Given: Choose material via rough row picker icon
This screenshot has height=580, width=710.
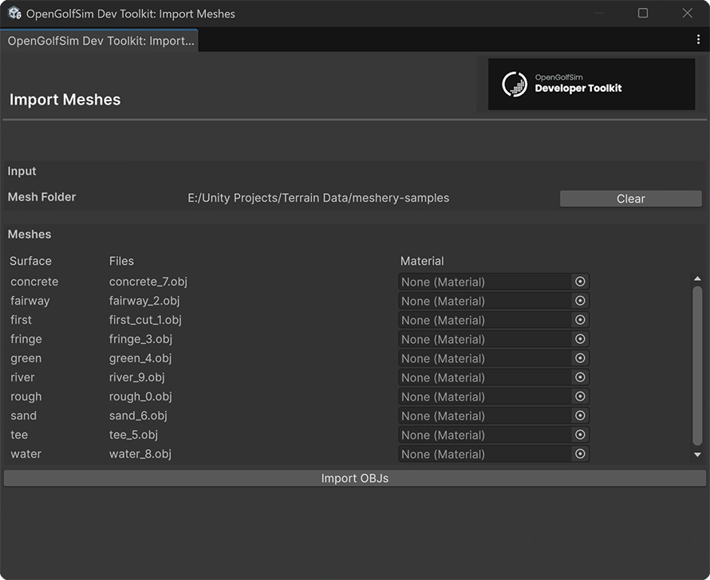Looking at the screenshot, I should pyautogui.click(x=580, y=397).
